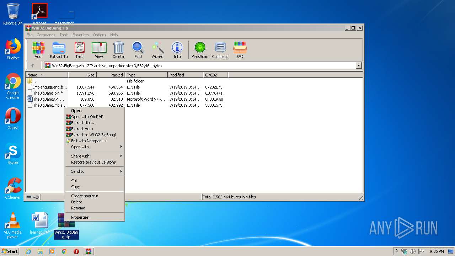
Task: Click the View file icon
Action: [x=99, y=50]
